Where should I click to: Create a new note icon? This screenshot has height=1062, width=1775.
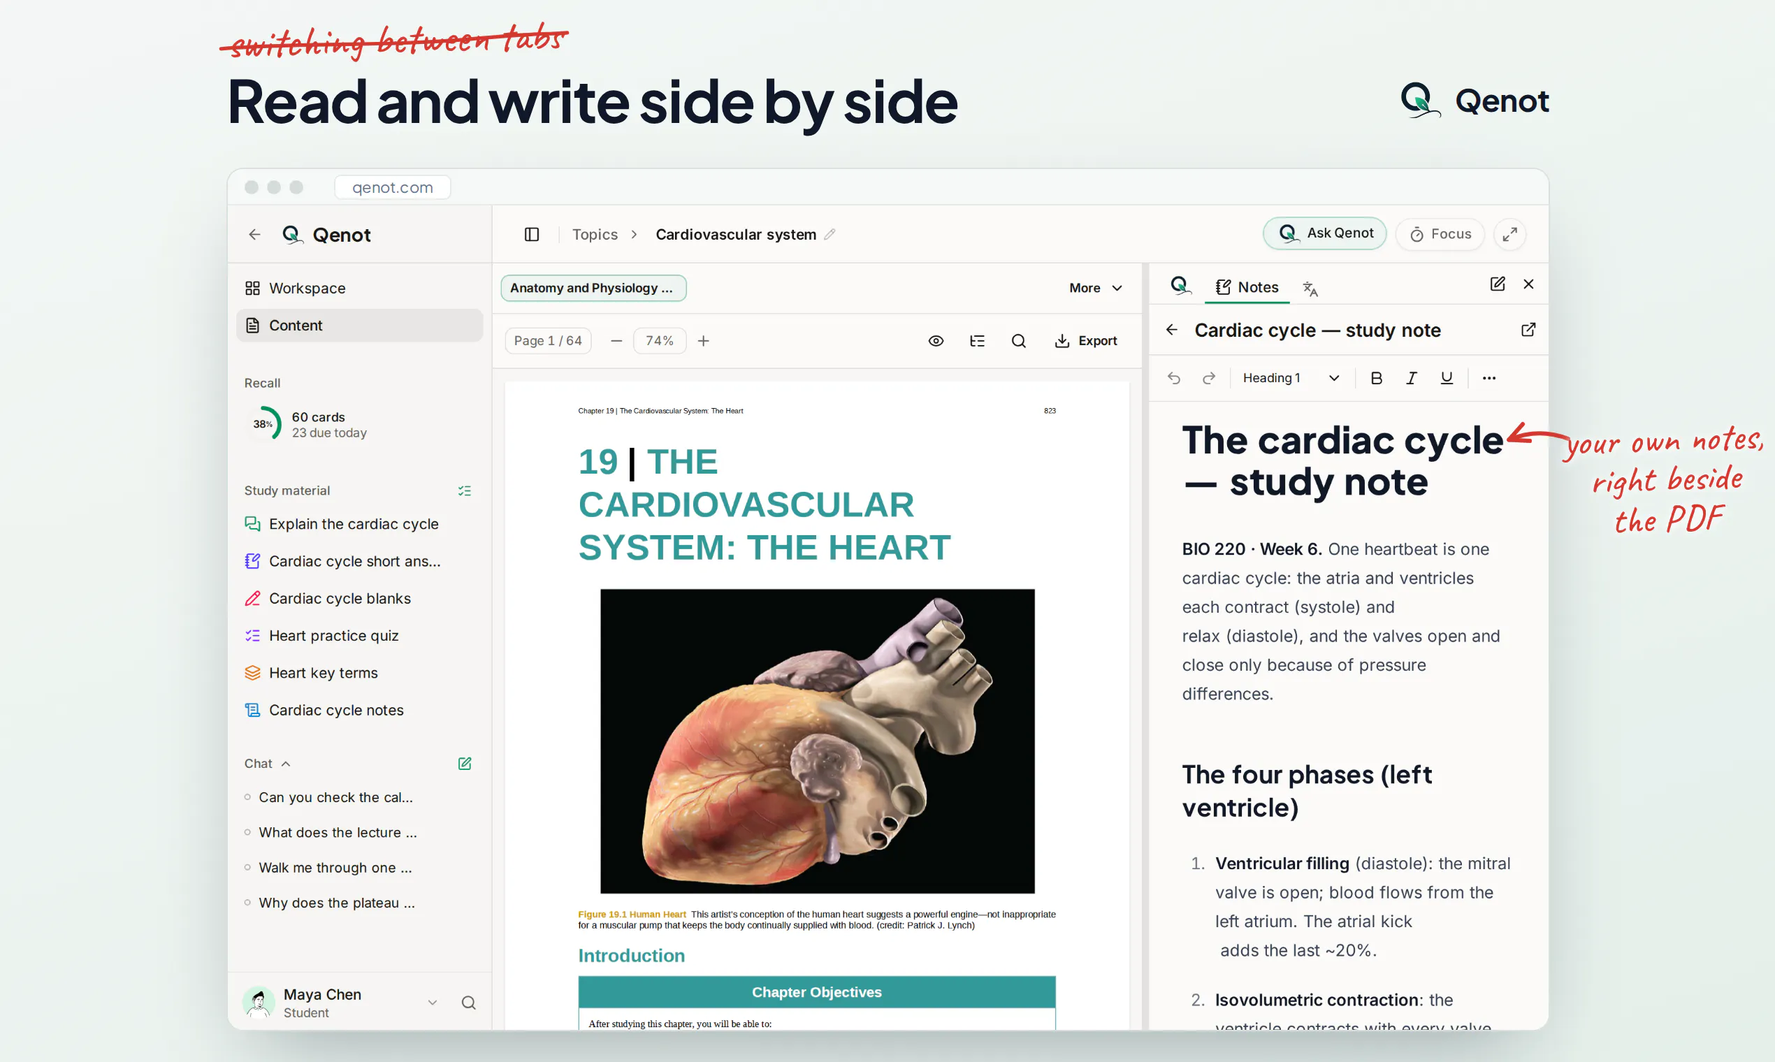[1497, 284]
